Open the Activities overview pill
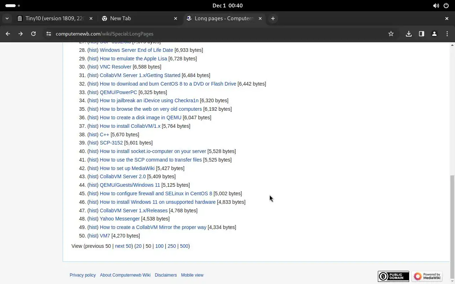This screenshot has width=455, height=284. pos(13,6)
